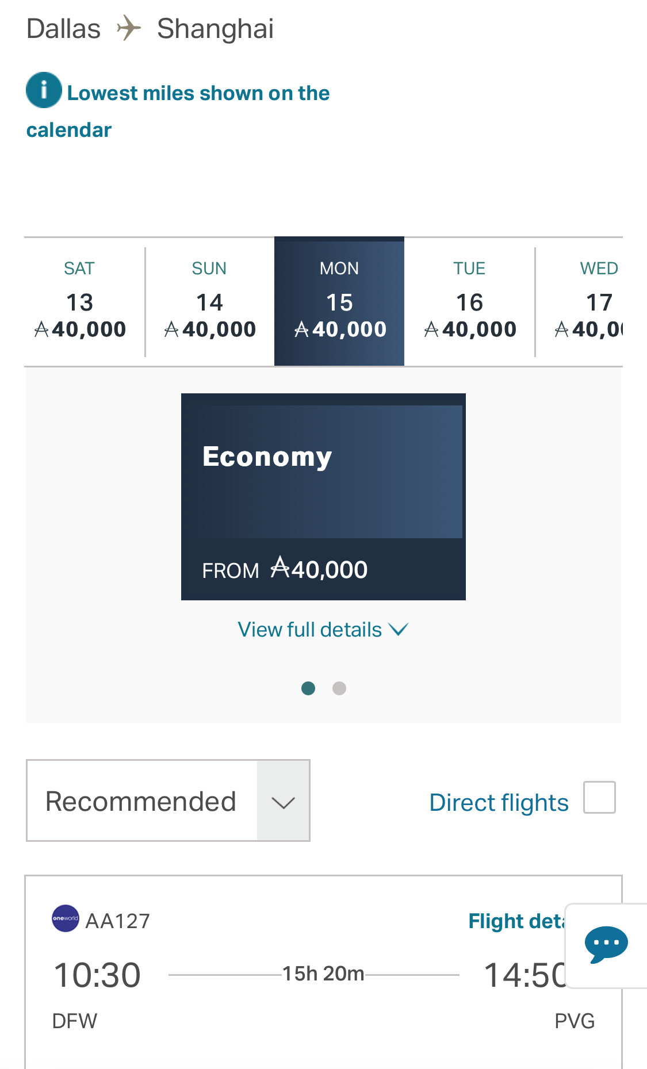Select the TUE 16 date tab
This screenshot has width=647, height=1069.
coord(469,302)
